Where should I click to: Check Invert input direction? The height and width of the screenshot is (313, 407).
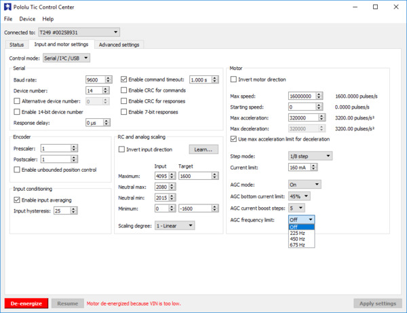click(x=121, y=149)
